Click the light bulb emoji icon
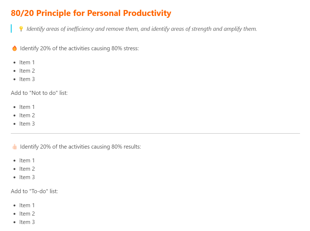The height and width of the screenshot is (231, 310). point(21,29)
